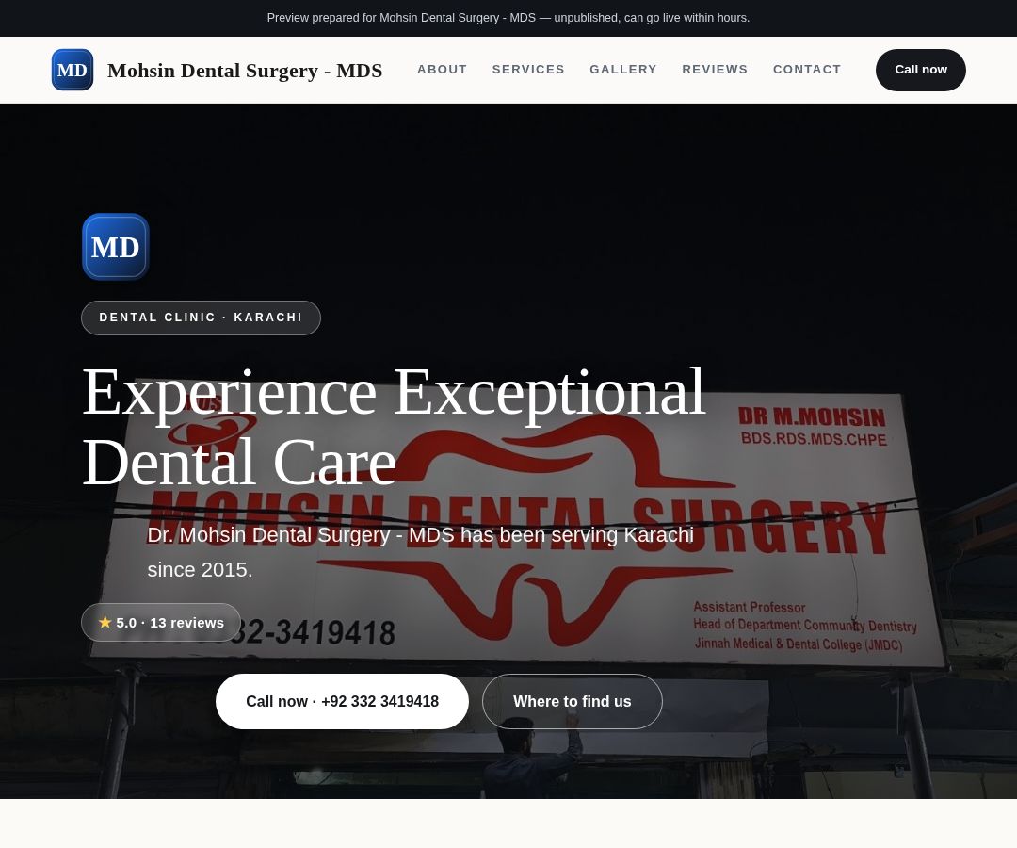The image size is (1017, 848).
Task: Click Mohsin Dental Surgery - MDS site title
Action: [x=245, y=70]
